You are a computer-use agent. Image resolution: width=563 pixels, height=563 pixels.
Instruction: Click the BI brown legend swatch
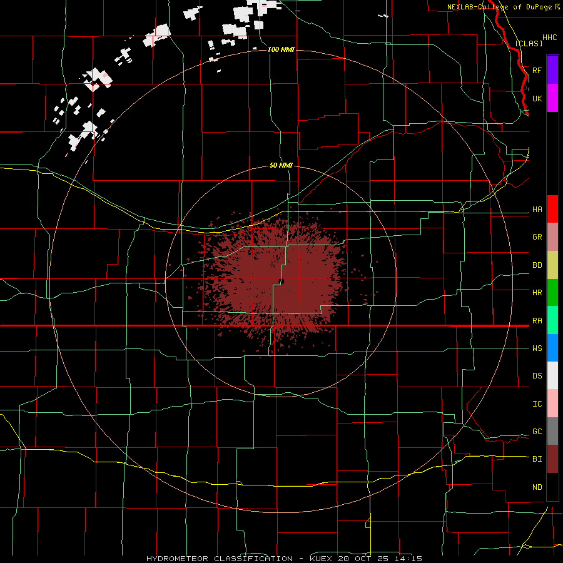click(x=552, y=459)
